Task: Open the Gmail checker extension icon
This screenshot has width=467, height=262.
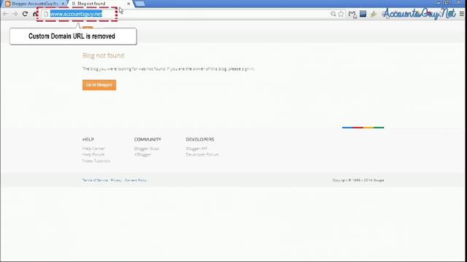Action: tap(352, 14)
